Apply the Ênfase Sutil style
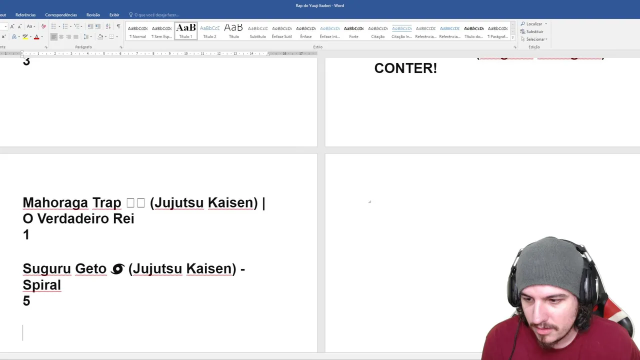Viewport: 640px width, 360px height. tap(281, 31)
